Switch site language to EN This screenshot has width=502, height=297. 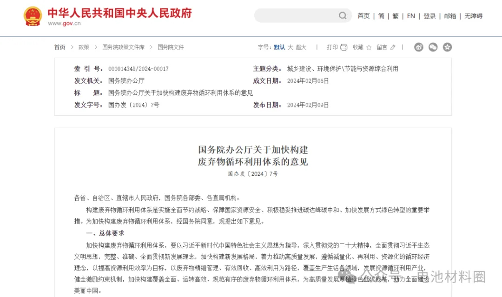pos(411,16)
